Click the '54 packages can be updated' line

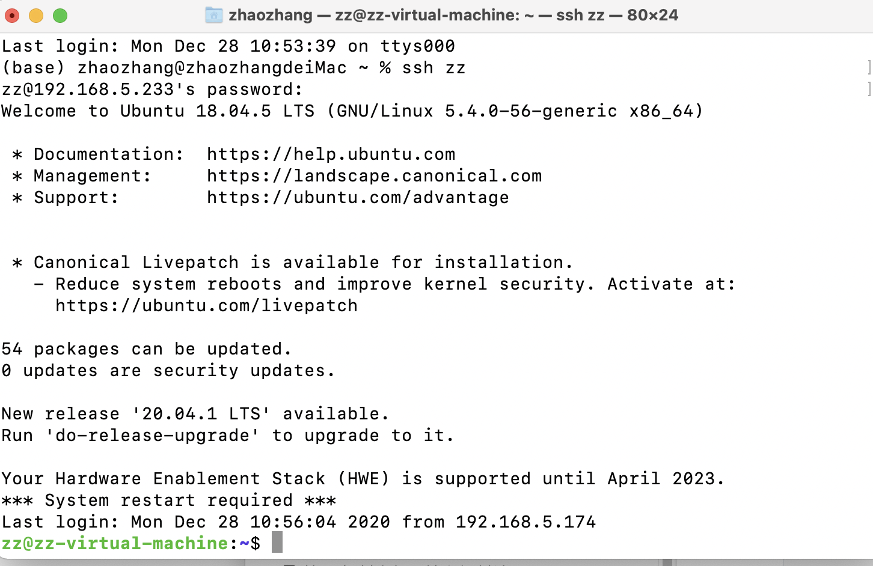[x=146, y=349]
